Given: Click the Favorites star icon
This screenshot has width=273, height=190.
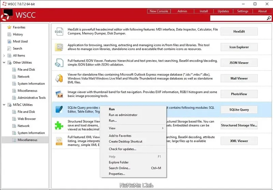Looking at the screenshot, I should pos(9,27).
